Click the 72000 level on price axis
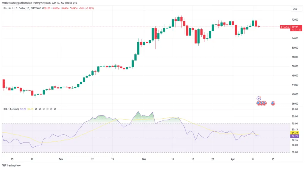Viewport: 305px width, 169px height. pyautogui.click(x=295, y=20)
